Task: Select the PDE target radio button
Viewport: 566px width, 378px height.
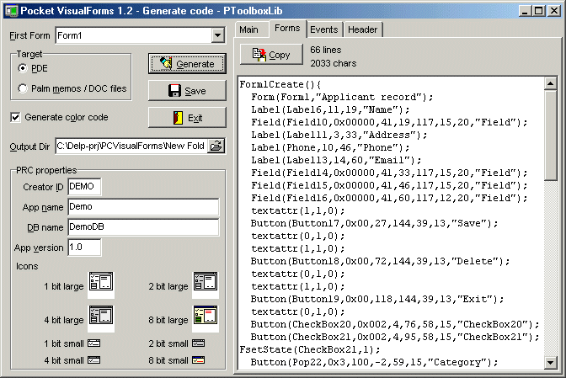Action: 23,68
